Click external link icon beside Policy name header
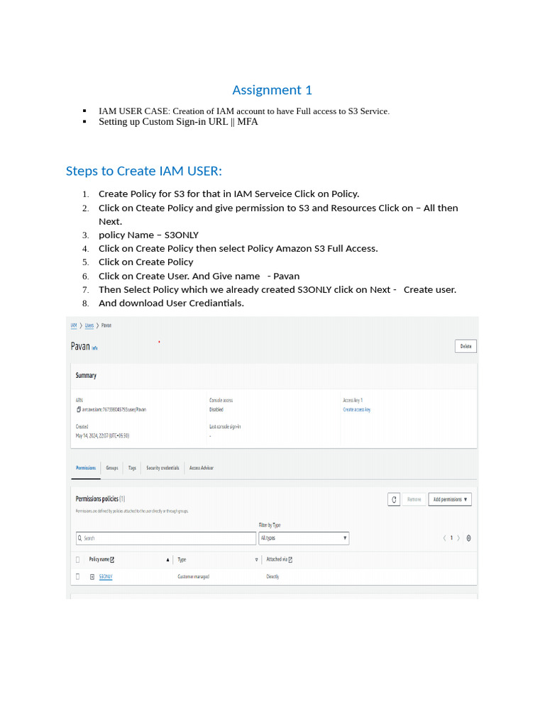This screenshot has width=545, height=726. 112,560
